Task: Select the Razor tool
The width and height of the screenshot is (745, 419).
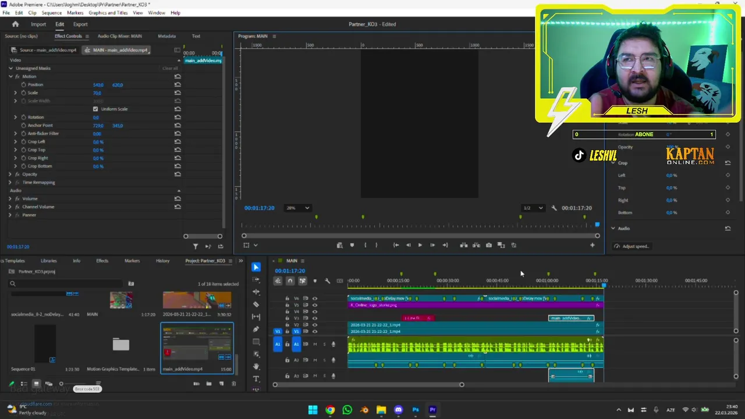Action: click(256, 304)
